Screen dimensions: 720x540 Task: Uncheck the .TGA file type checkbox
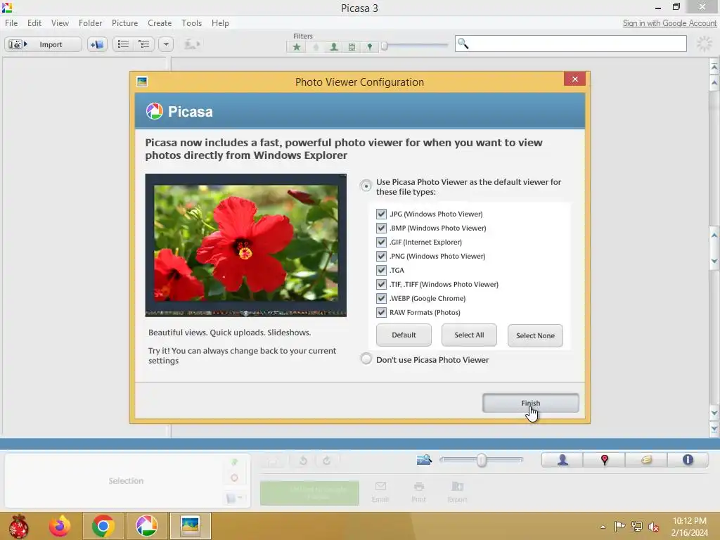(381, 270)
